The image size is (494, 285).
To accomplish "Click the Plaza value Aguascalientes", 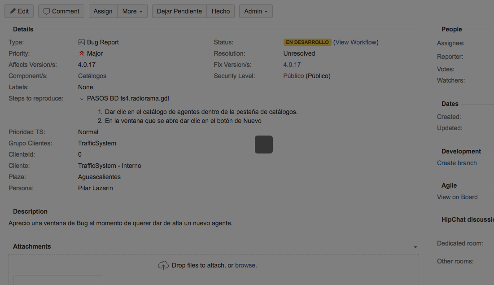I will (x=99, y=177).
